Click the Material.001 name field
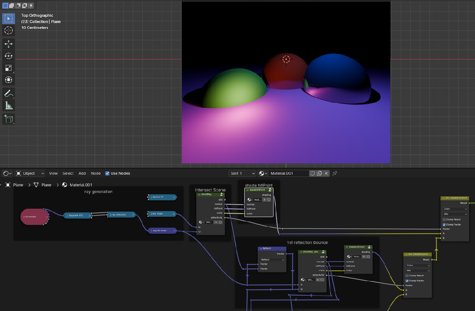 tap(289, 173)
